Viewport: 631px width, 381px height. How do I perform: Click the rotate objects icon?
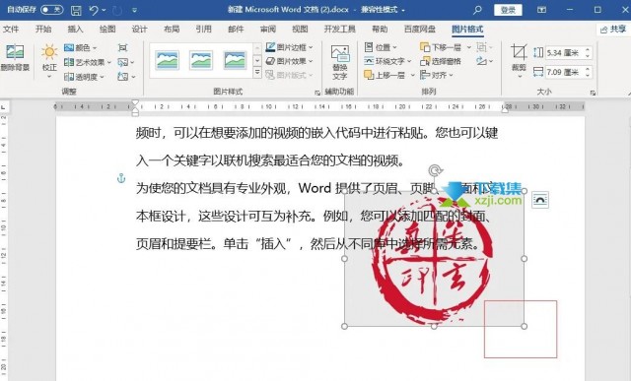point(484,61)
